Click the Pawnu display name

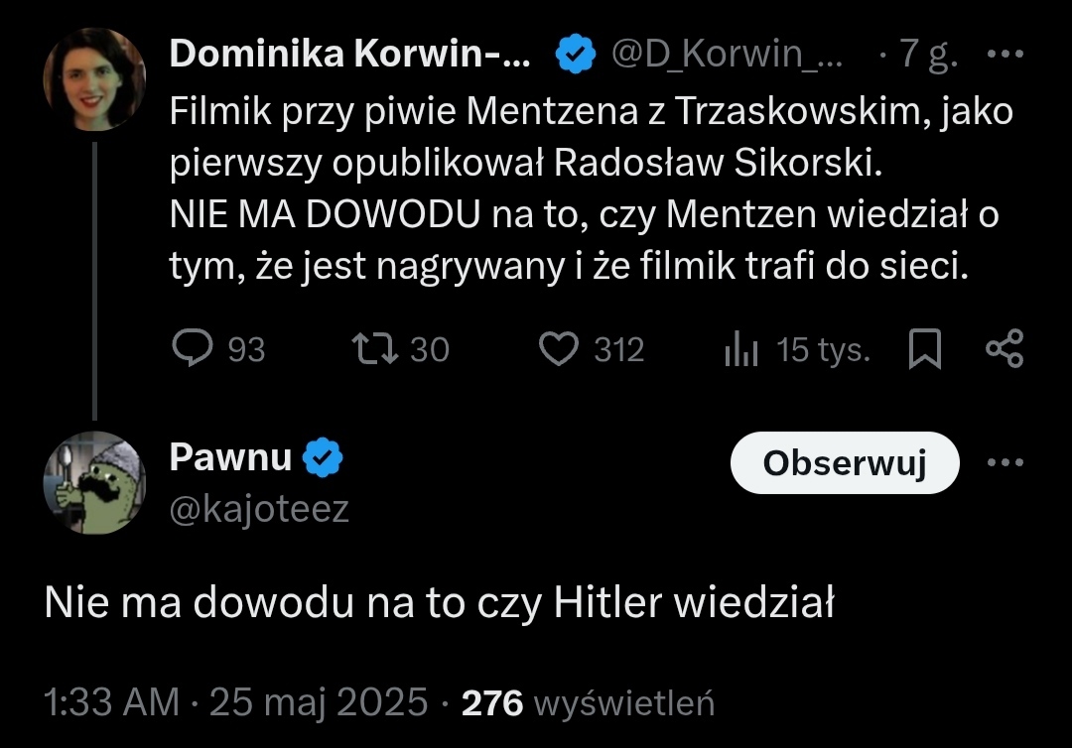click(x=230, y=457)
